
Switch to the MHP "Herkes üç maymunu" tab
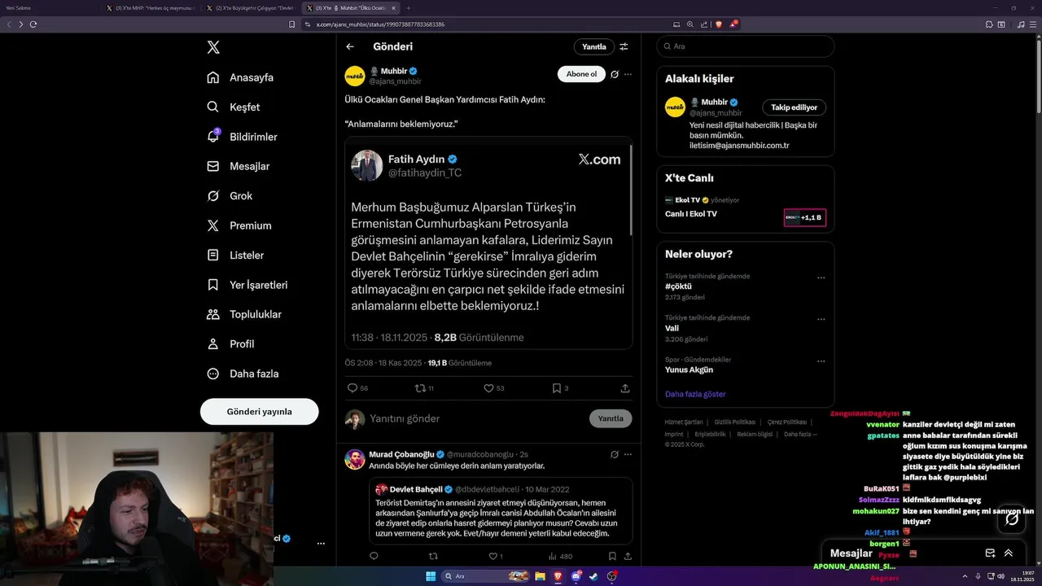[x=151, y=7]
